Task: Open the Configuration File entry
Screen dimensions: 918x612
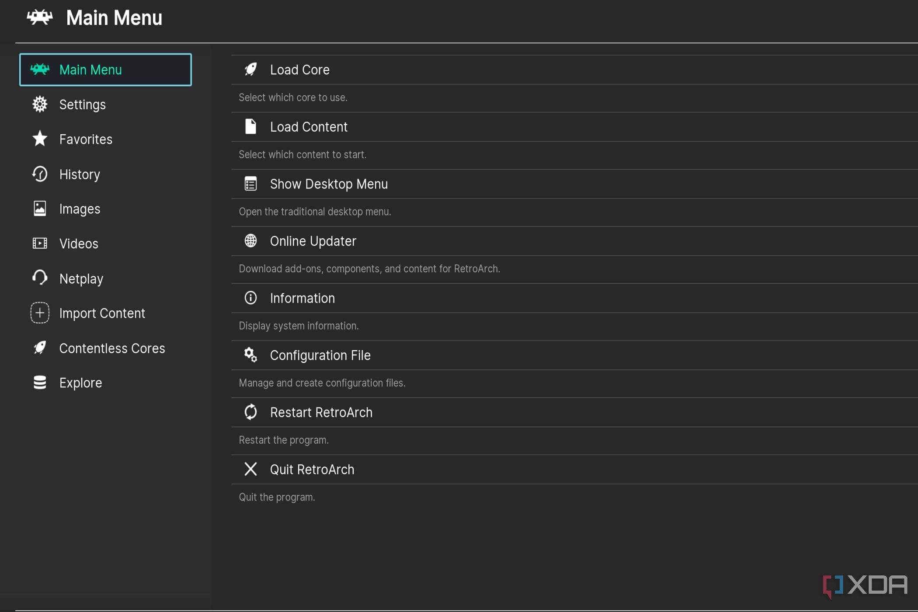Action: (x=574, y=355)
